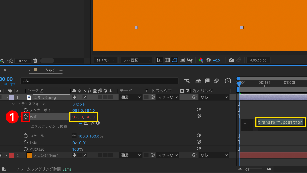This screenshot has width=307, height=173.
Task: Collapse the 位置 expression twirl arrow
Action: click(20, 117)
